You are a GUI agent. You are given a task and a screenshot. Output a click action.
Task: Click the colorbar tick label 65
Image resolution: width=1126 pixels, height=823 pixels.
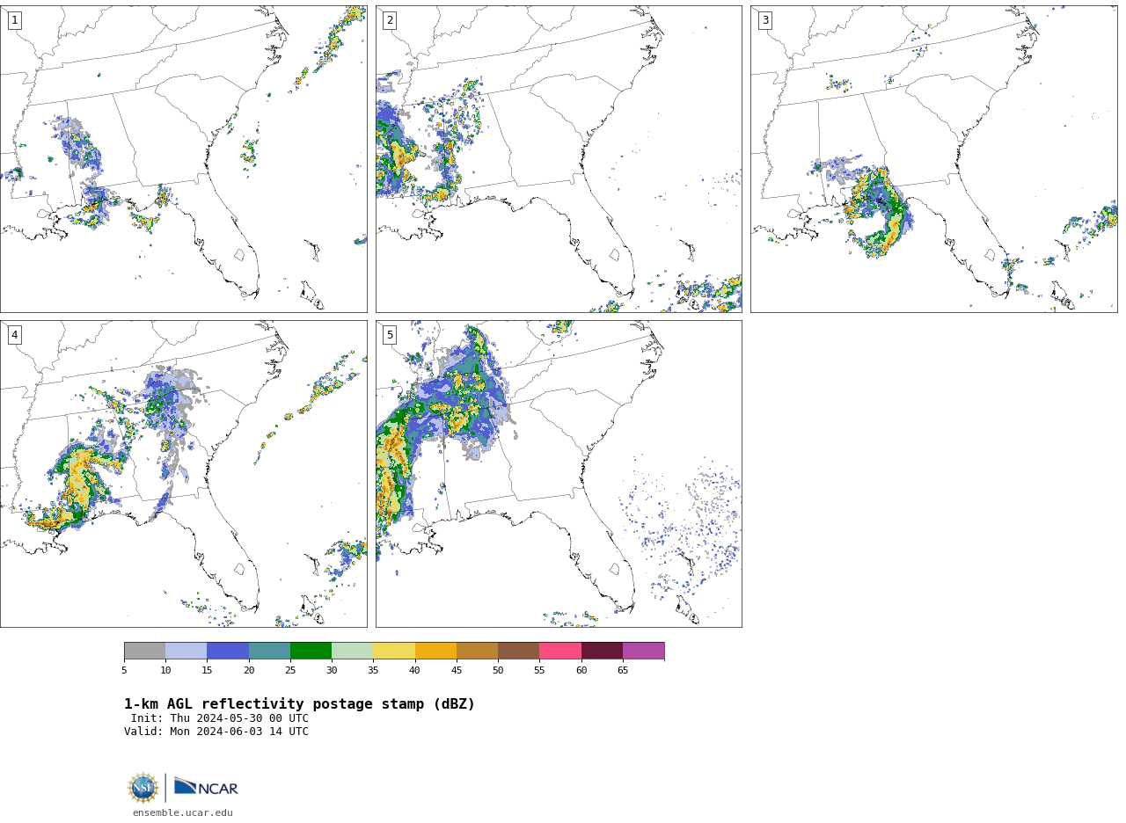click(x=623, y=671)
